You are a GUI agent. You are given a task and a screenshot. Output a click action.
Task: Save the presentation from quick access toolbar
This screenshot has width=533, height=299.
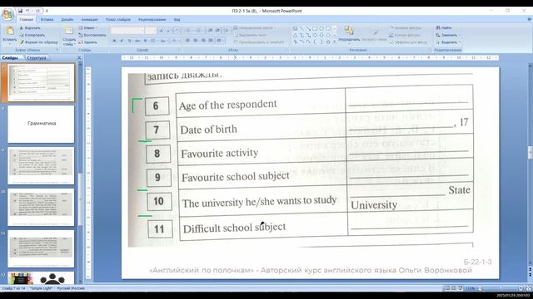(20, 11)
